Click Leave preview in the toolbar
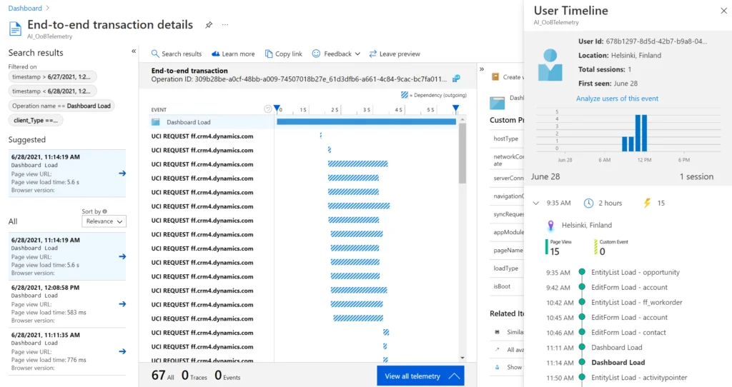732x387 pixels. tap(395, 54)
